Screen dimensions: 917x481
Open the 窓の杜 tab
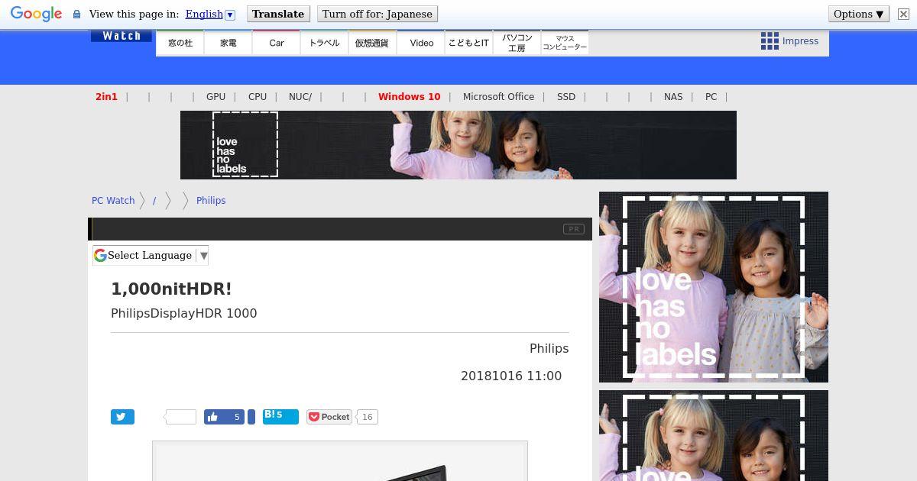[x=180, y=43]
